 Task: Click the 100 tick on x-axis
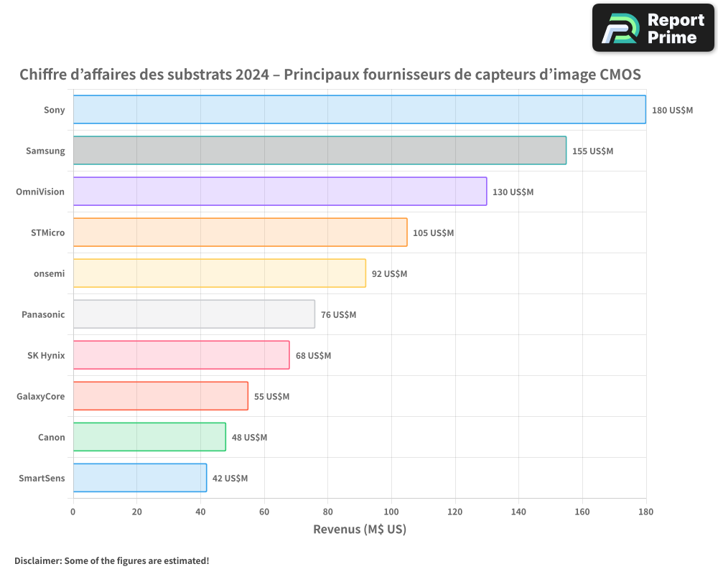(391, 512)
